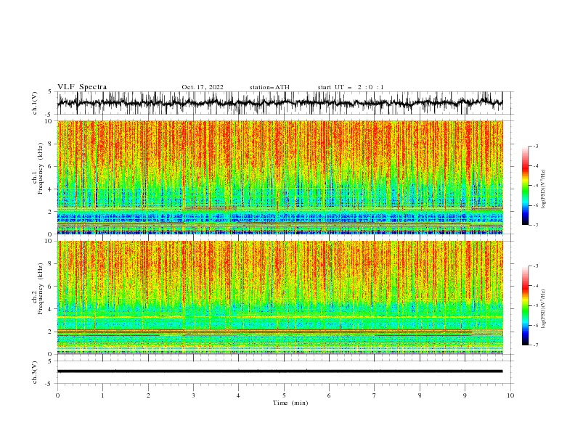Viewport: 575px width, 444px height.
Task: Click the '-7' label on lower colorbar
Action: click(535, 345)
